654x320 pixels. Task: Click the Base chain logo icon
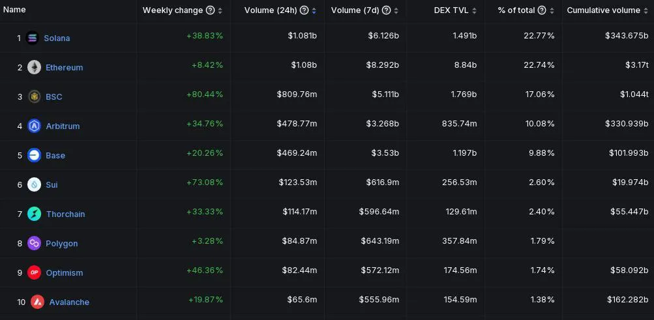(35, 156)
